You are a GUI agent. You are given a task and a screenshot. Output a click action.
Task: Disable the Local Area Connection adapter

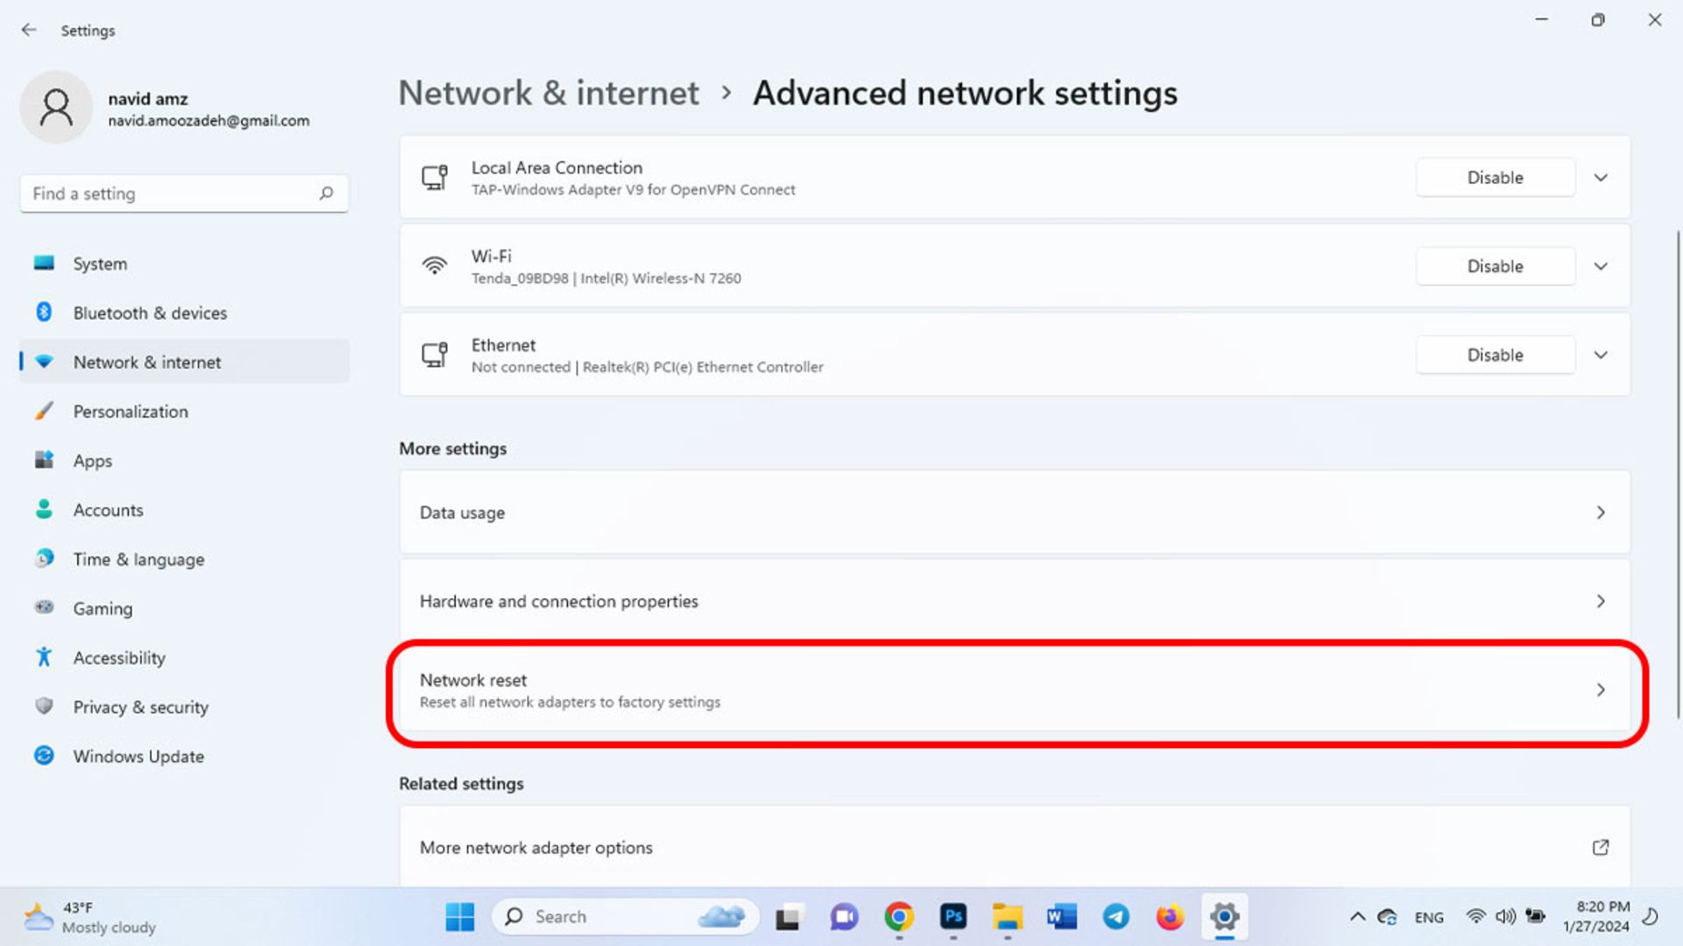coord(1495,177)
